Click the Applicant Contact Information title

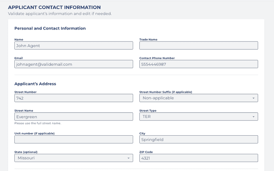point(54,7)
